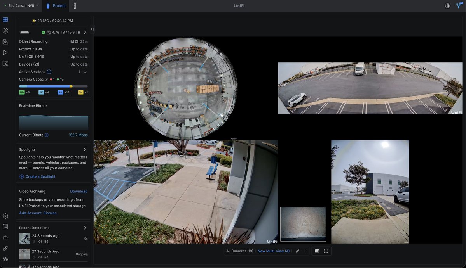Click the UniFi logo in header
The height and width of the screenshot is (268, 466).
(239, 6)
